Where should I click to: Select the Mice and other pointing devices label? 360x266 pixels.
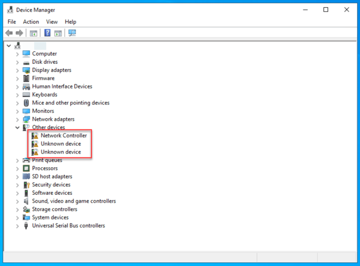point(71,103)
